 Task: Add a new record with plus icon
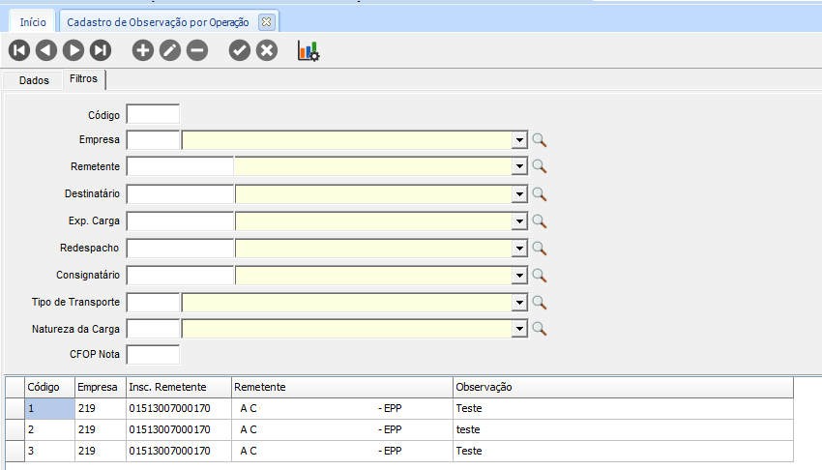(x=142, y=50)
